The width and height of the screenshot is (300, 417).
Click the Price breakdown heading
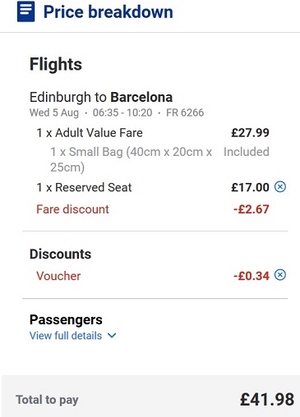click(108, 12)
